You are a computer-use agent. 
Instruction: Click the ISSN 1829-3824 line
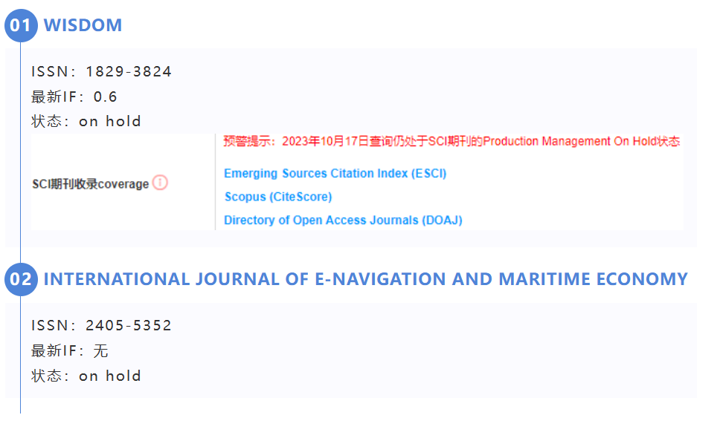(x=101, y=72)
